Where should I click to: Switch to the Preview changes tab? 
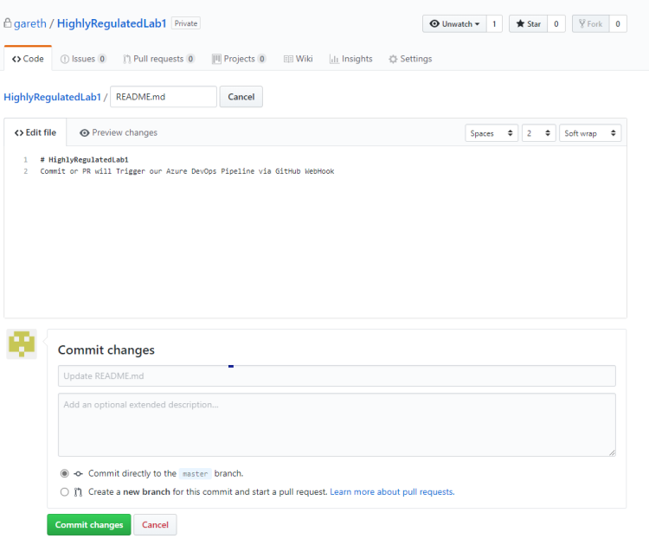(119, 132)
